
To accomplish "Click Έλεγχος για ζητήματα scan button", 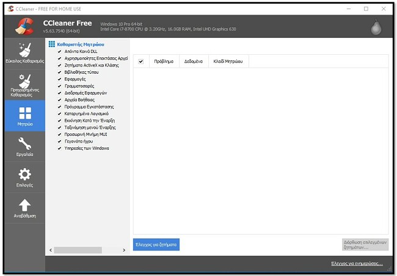I will point(156,244).
